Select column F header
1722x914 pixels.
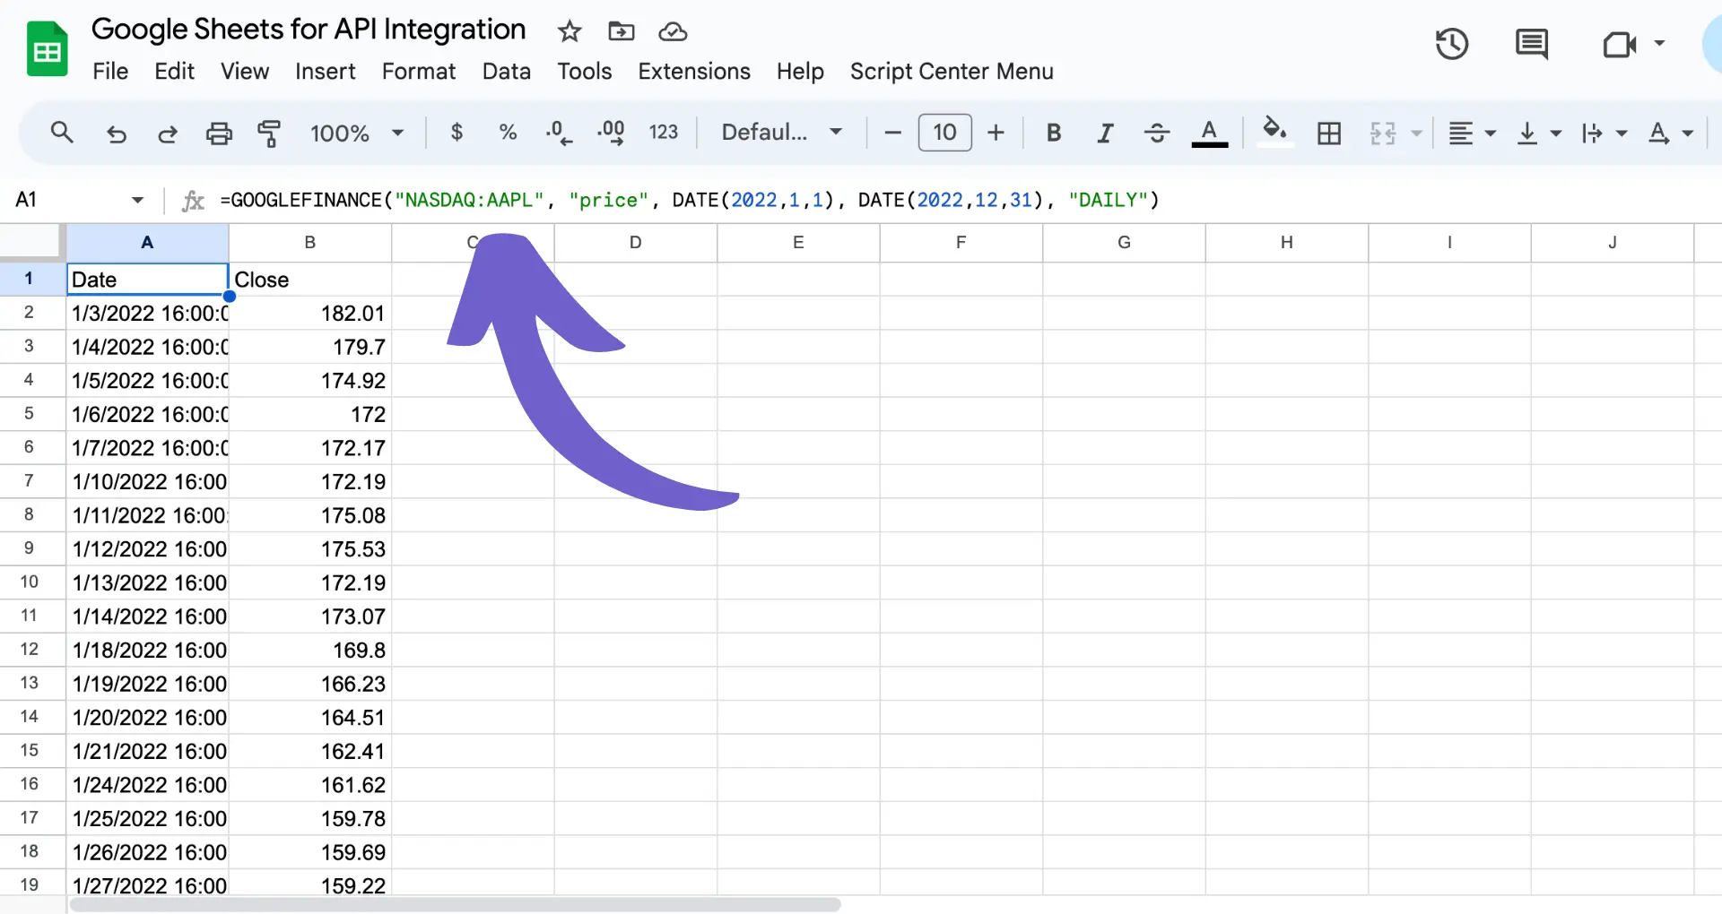[961, 242]
